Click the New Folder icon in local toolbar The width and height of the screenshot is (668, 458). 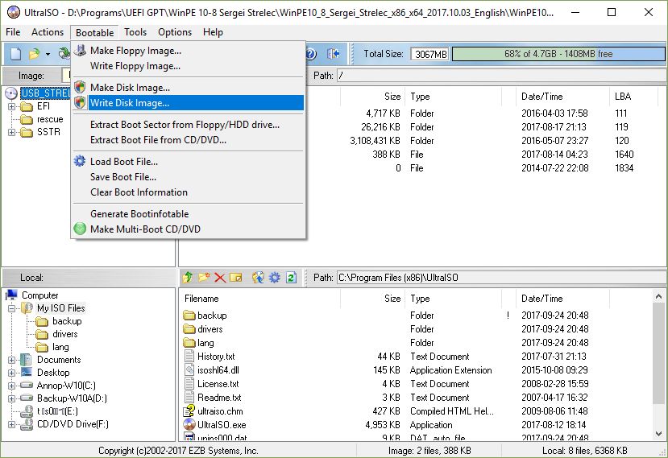(x=204, y=278)
